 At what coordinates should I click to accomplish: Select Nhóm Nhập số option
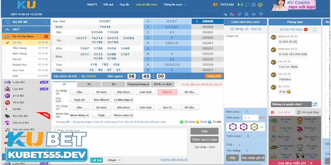coord(79,115)
